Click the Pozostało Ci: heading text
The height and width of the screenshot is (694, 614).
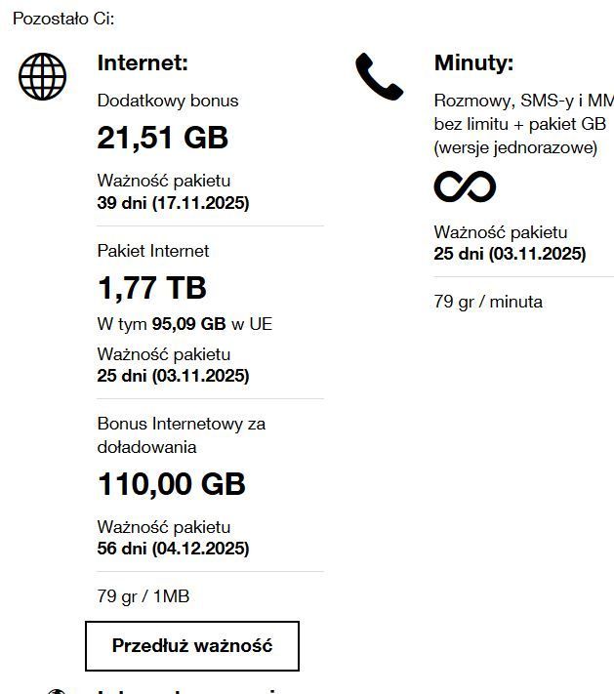coord(63,19)
